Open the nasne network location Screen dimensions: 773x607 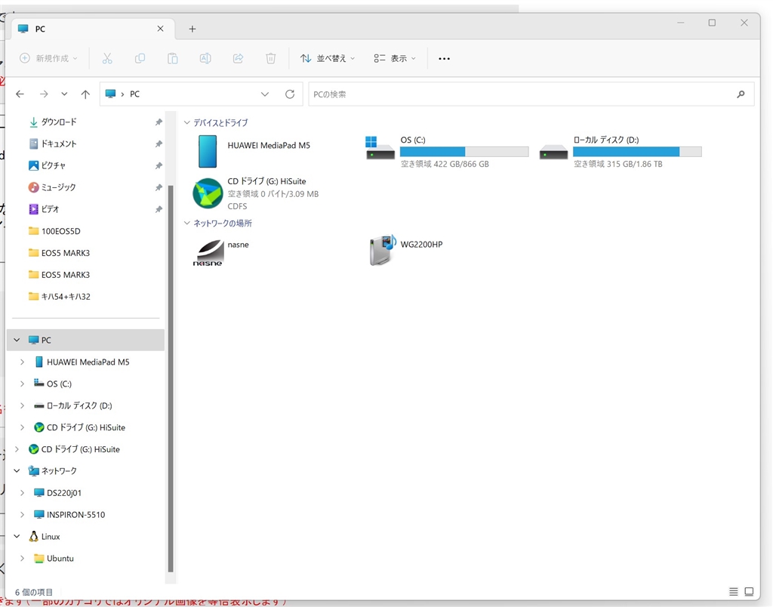coord(208,253)
